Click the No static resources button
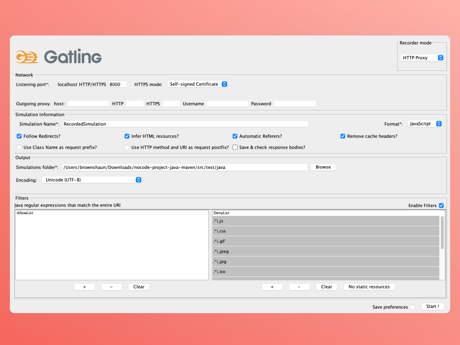460x345 pixels. click(369, 287)
